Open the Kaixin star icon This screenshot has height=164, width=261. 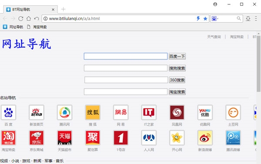177,138
